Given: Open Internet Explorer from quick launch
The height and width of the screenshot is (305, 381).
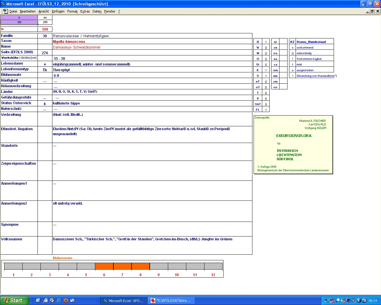Looking at the screenshot, I should click(x=59, y=301).
